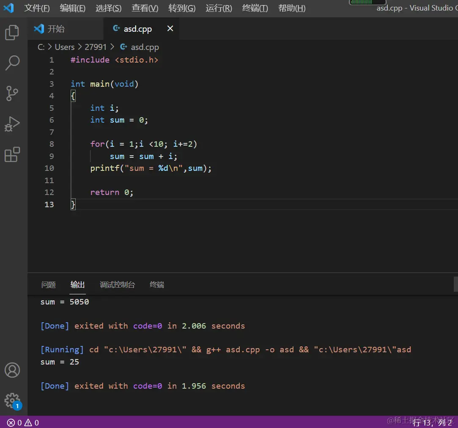Click the 'sum = 5050' output line
The image size is (458, 428).
[x=65, y=302]
